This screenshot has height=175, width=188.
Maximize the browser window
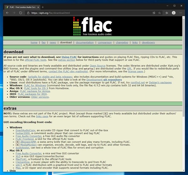(x=175, y=6)
